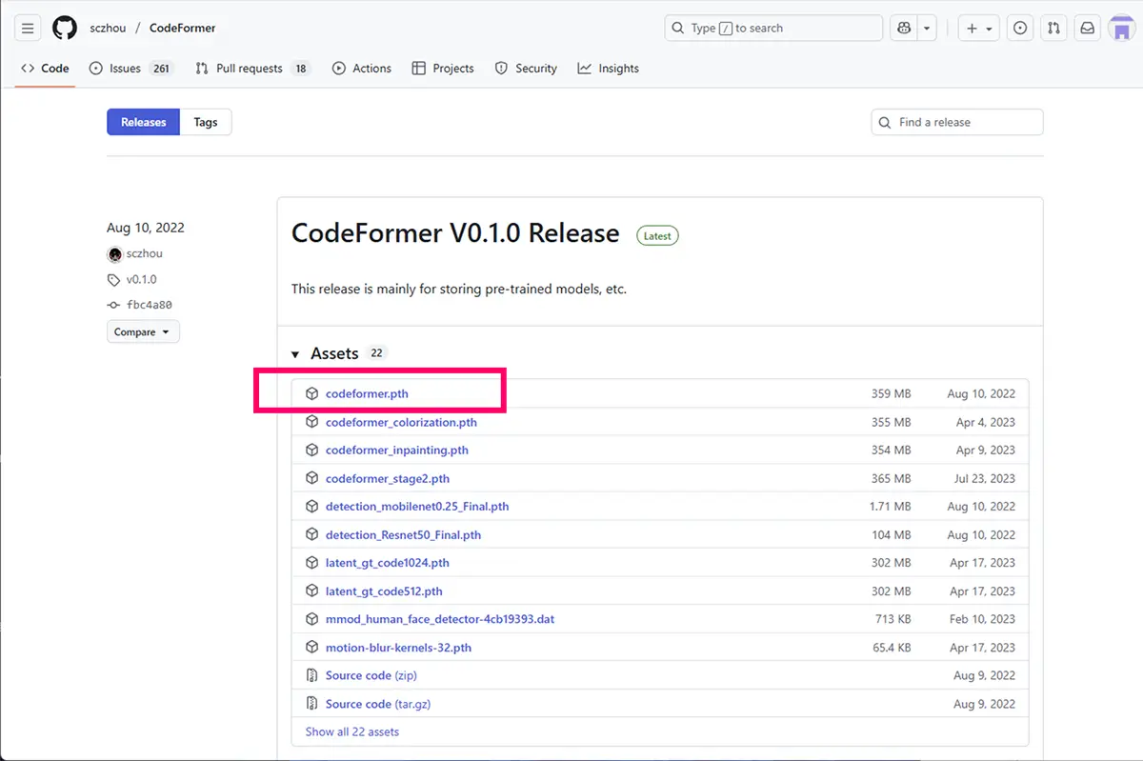Switch to the Releases view

click(x=143, y=122)
